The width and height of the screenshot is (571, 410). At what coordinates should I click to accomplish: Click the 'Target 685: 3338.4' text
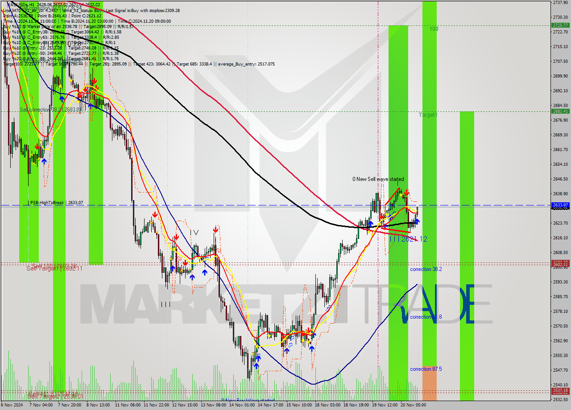[x=194, y=64]
